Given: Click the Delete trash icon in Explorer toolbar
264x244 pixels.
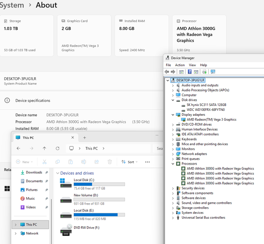Looking at the screenshot, I should pyautogui.click(x=110, y=162).
